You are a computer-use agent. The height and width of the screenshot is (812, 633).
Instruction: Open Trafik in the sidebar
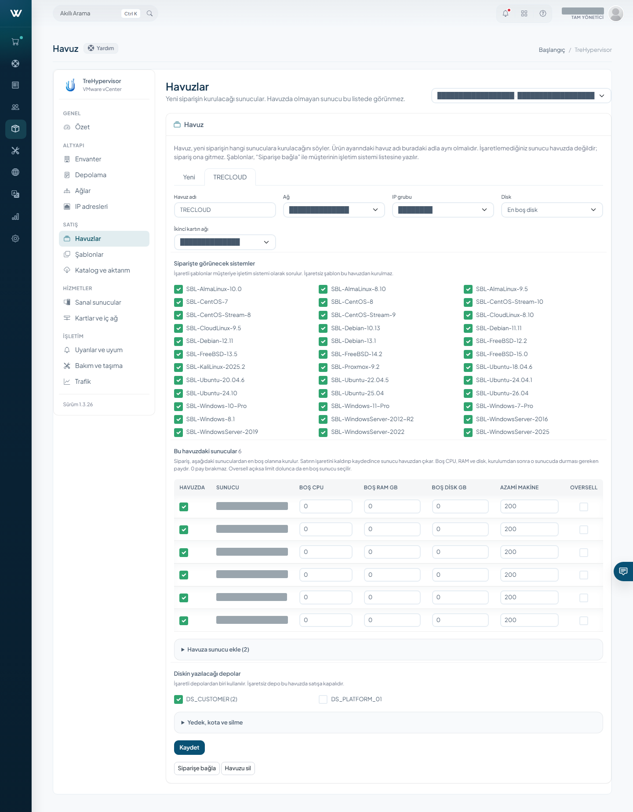pos(104,382)
